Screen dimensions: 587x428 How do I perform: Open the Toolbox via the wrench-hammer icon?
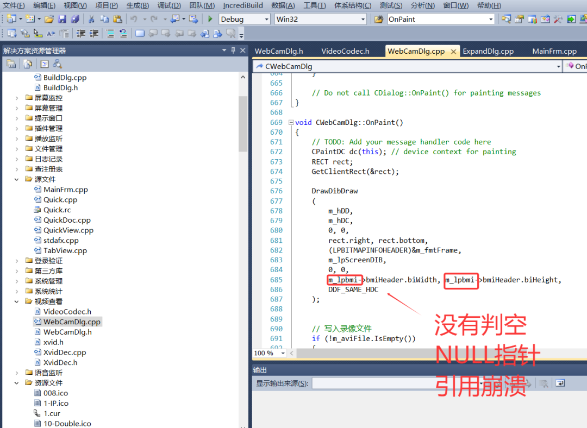coord(558,18)
